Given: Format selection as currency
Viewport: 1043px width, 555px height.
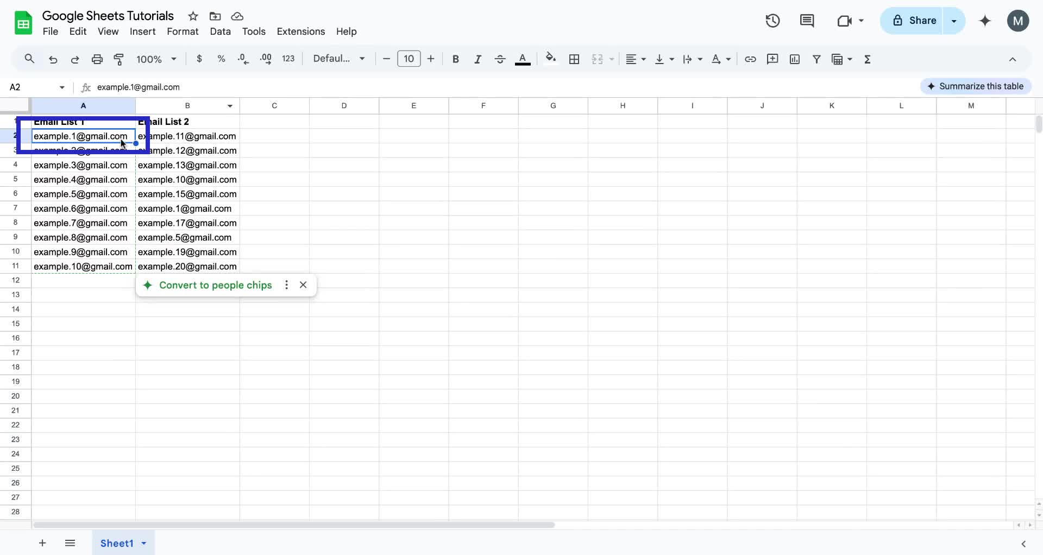Looking at the screenshot, I should point(199,59).
